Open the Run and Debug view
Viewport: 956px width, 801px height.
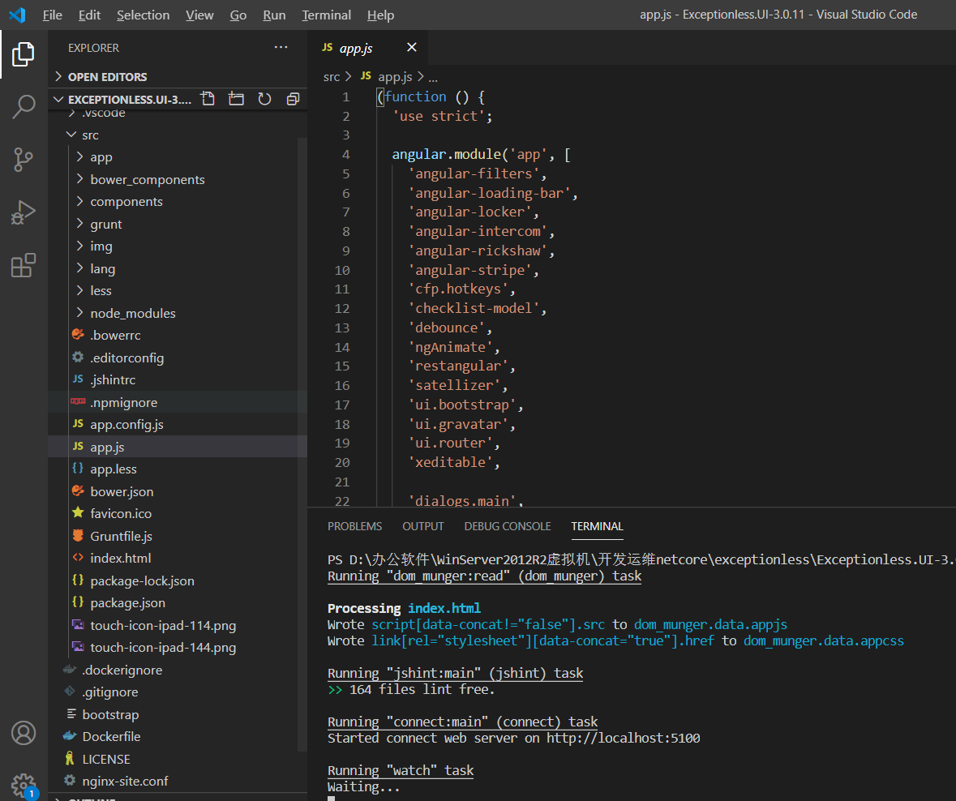tap(24, 212)
